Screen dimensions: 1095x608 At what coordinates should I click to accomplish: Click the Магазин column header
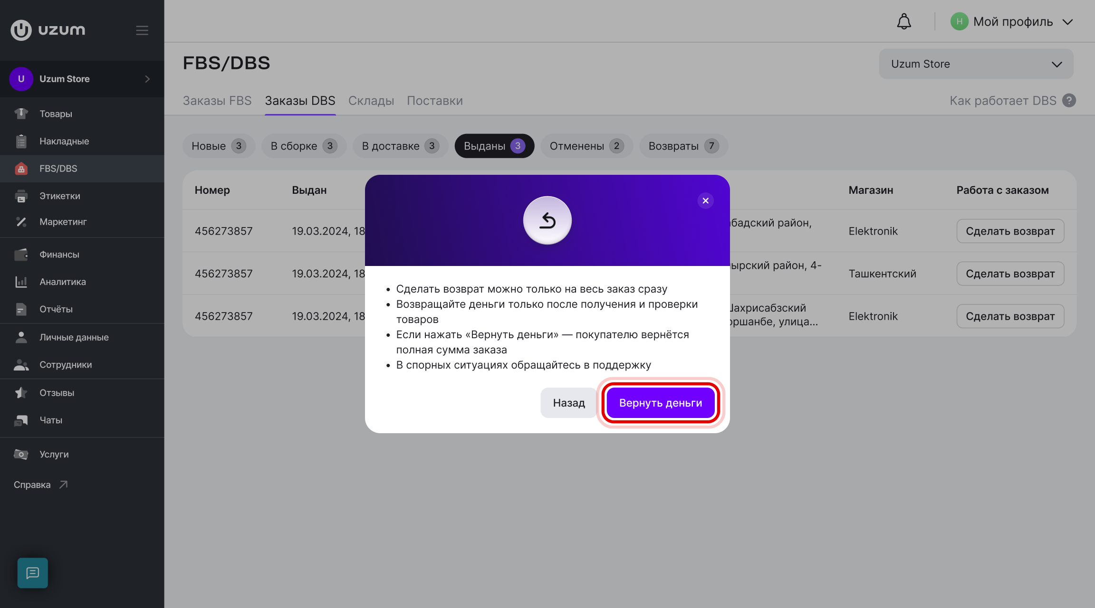tap(871, 190)
